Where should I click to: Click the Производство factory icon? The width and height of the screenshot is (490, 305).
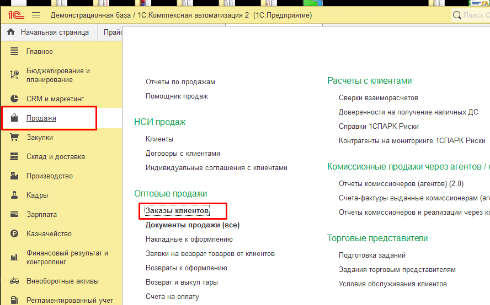(14, 176)
